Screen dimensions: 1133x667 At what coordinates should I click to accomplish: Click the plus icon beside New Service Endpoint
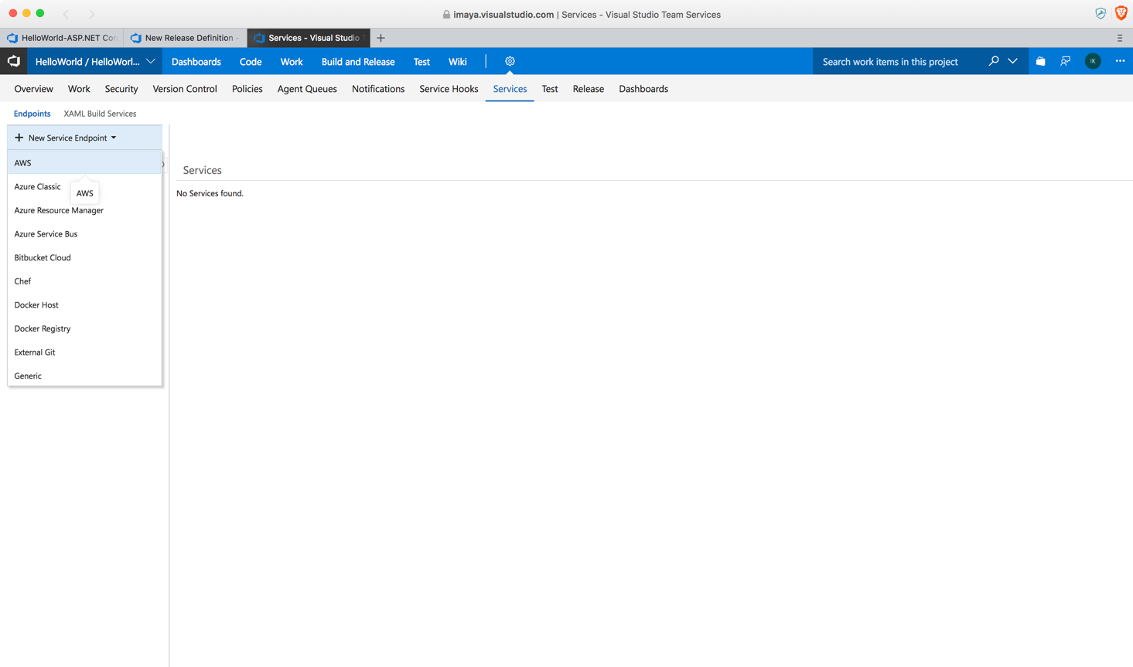[x=19, y=138]
